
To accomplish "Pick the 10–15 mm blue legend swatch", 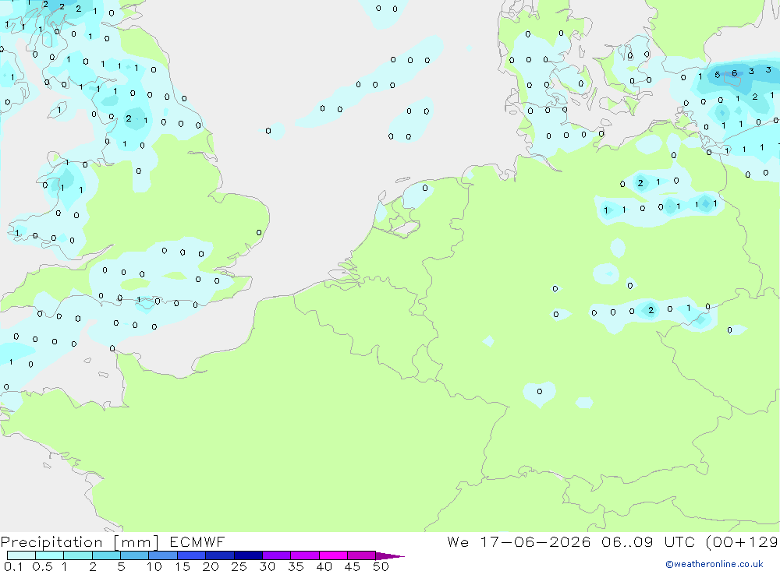I will (x=163, y=555).
